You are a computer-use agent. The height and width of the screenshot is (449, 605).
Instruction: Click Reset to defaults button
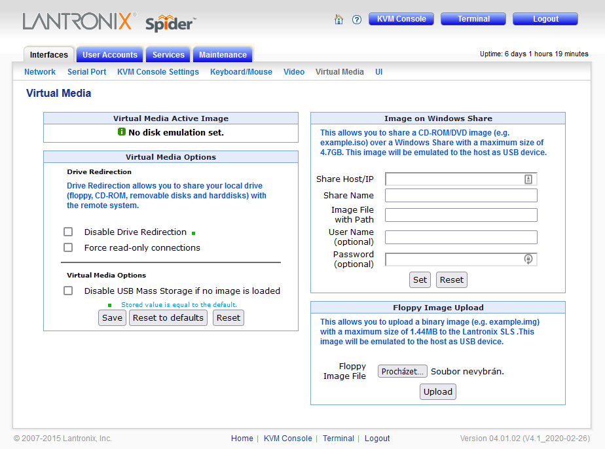coord(168,317)
